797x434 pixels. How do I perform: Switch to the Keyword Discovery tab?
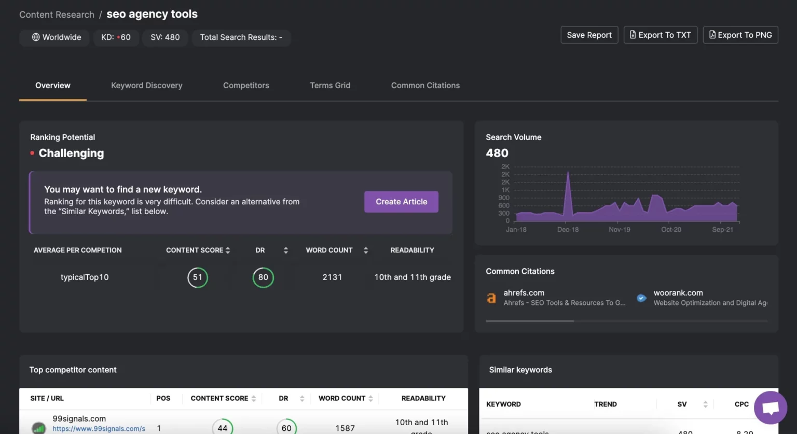[x=146, y=86]
